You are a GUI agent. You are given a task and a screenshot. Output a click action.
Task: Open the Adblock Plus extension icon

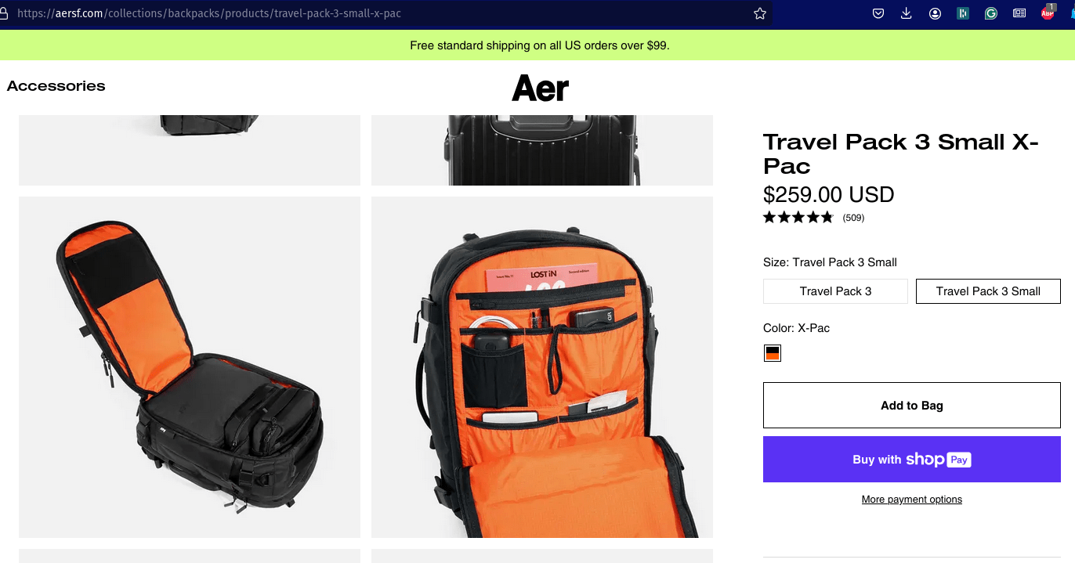(x=1048, y=13)
